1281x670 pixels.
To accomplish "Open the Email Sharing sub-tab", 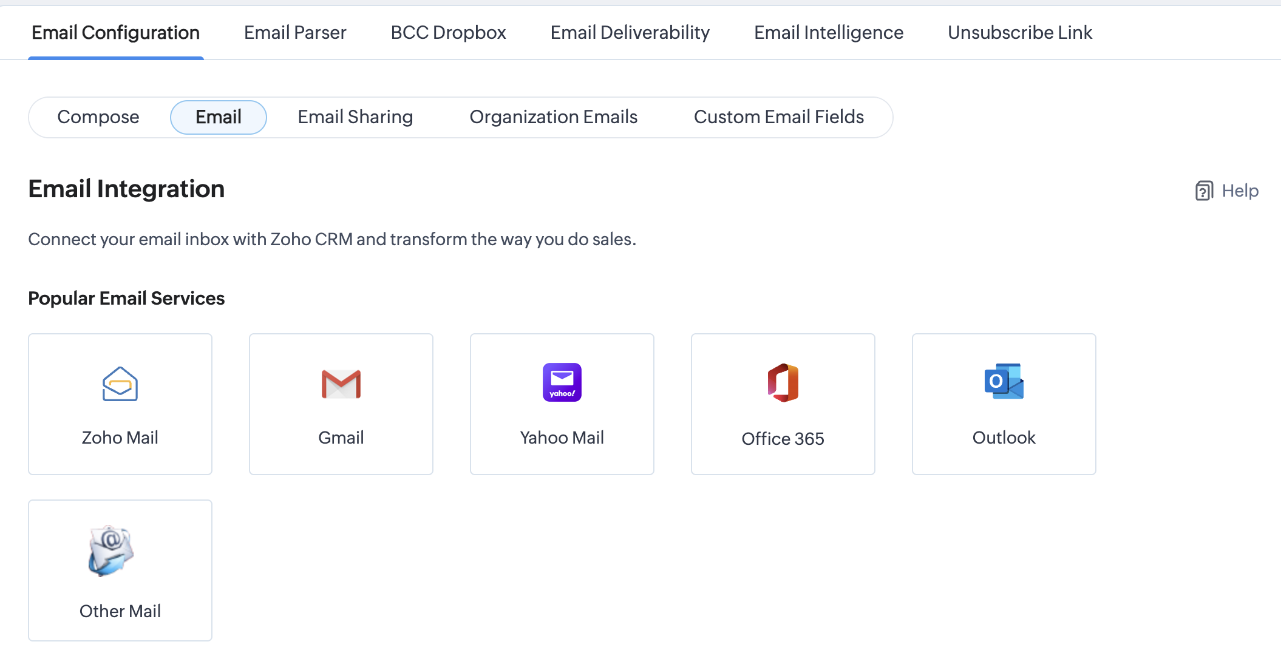I will (355, 117).
